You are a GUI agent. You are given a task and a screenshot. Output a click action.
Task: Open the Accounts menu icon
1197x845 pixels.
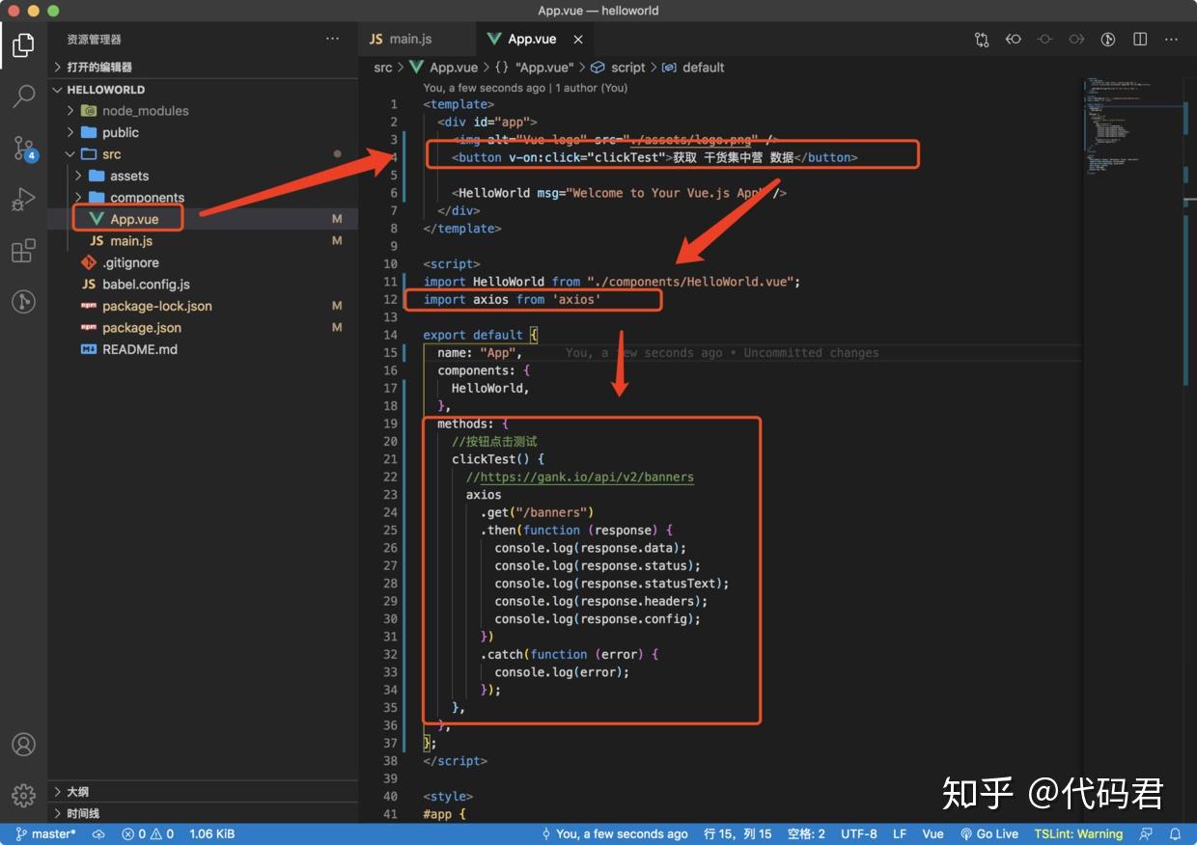(23, 744)
